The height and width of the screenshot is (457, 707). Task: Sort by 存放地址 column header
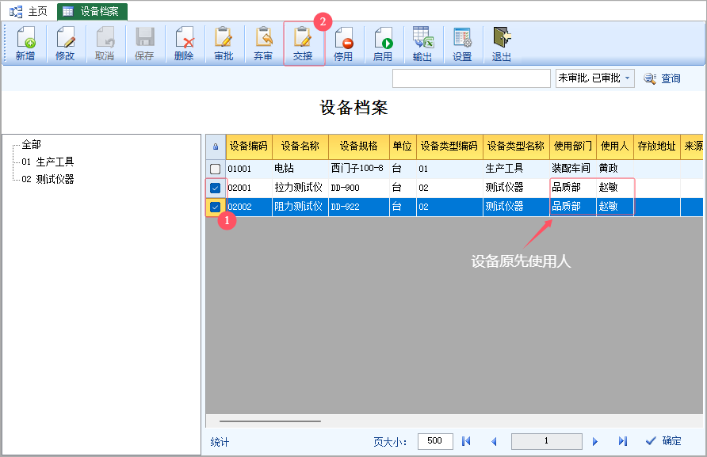(657, 147)
